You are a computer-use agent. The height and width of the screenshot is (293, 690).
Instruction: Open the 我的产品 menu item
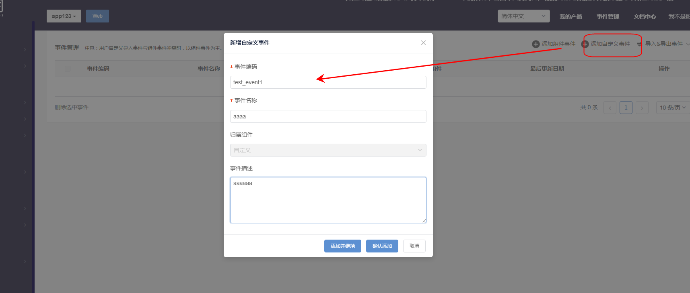571,16
